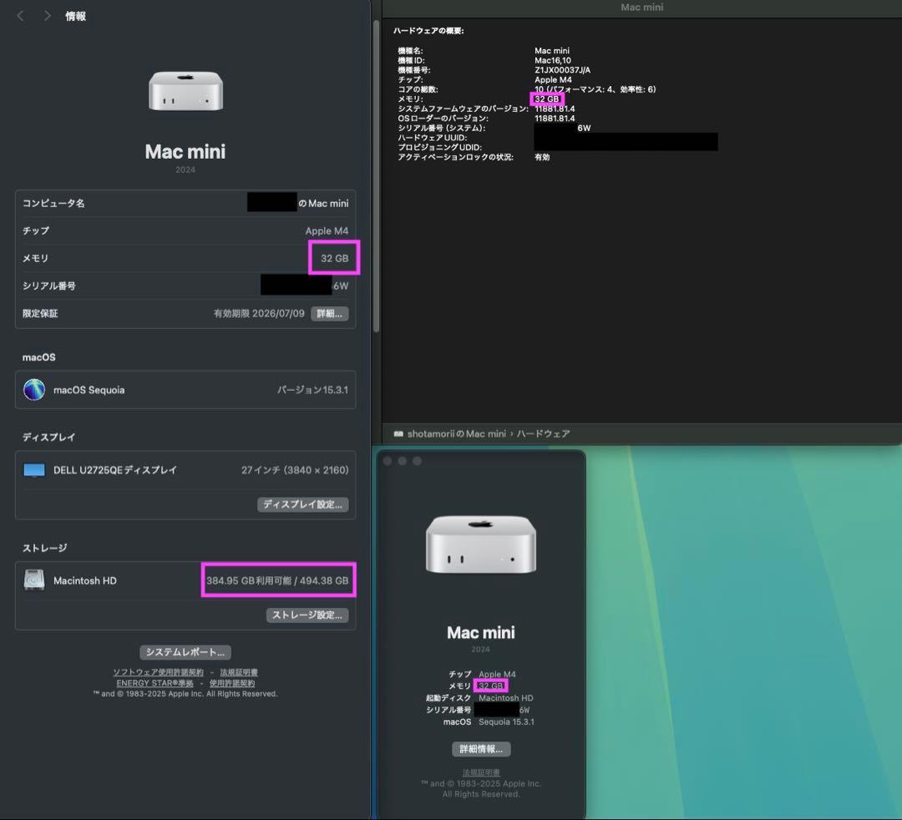The image size is (902, 820).
Task: Click the Mac mini title in About window
Action: (481, 633)
